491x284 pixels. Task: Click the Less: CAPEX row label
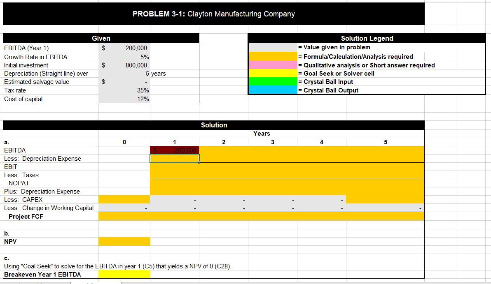[x=23, y=200]
